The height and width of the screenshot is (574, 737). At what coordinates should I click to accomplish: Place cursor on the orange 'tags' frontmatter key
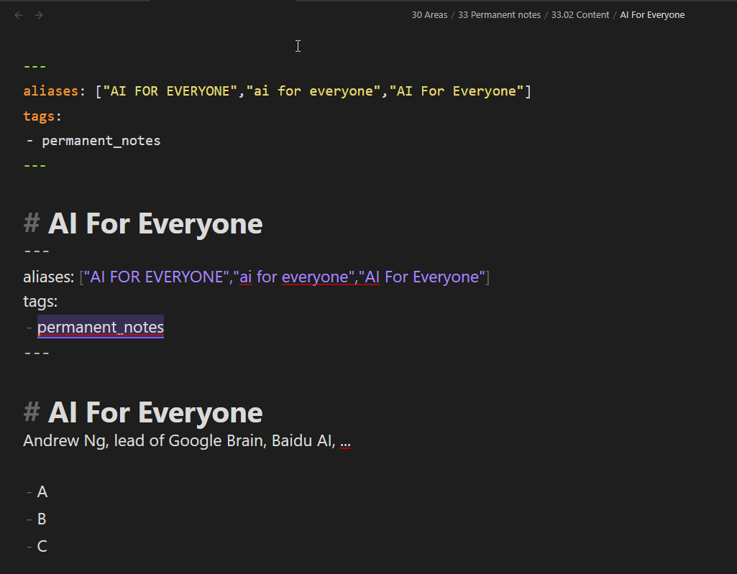[39, 116]
